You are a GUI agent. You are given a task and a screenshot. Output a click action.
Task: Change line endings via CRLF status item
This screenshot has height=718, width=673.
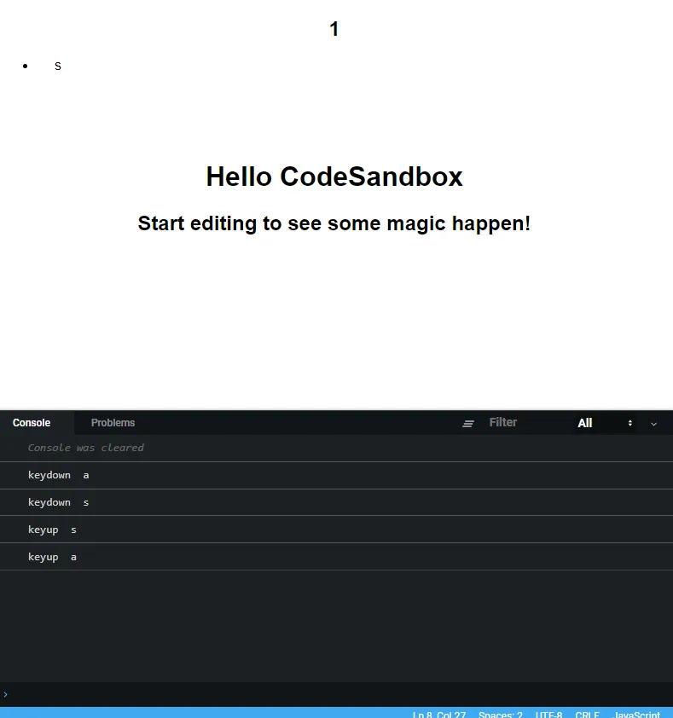click(588, 715)
